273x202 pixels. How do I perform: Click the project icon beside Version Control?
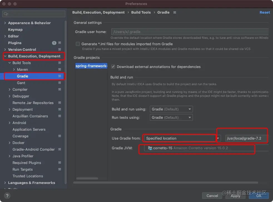point(59,49)
